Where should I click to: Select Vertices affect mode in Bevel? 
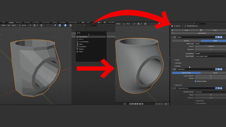(x=186, y=41)
